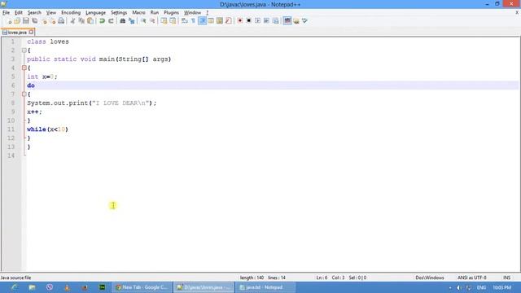Toggle the highlighted Indent Guide button

[x=202, y=21]
